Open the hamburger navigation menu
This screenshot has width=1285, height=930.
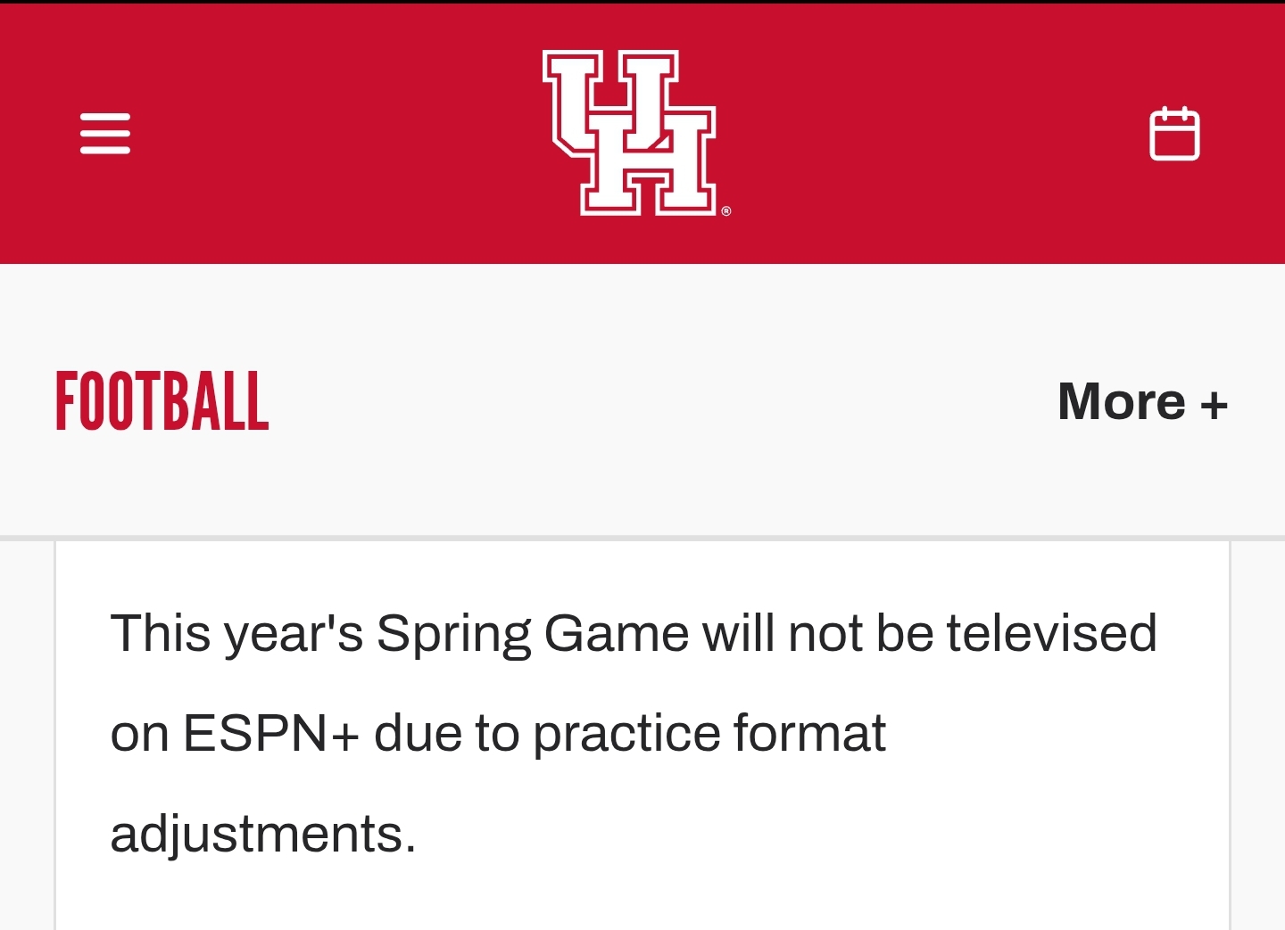tap(105, 133)
